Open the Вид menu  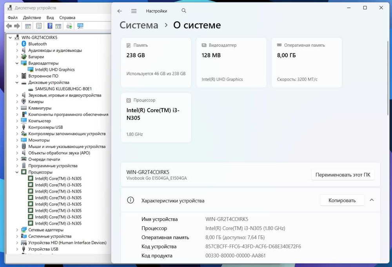point(50,18)
